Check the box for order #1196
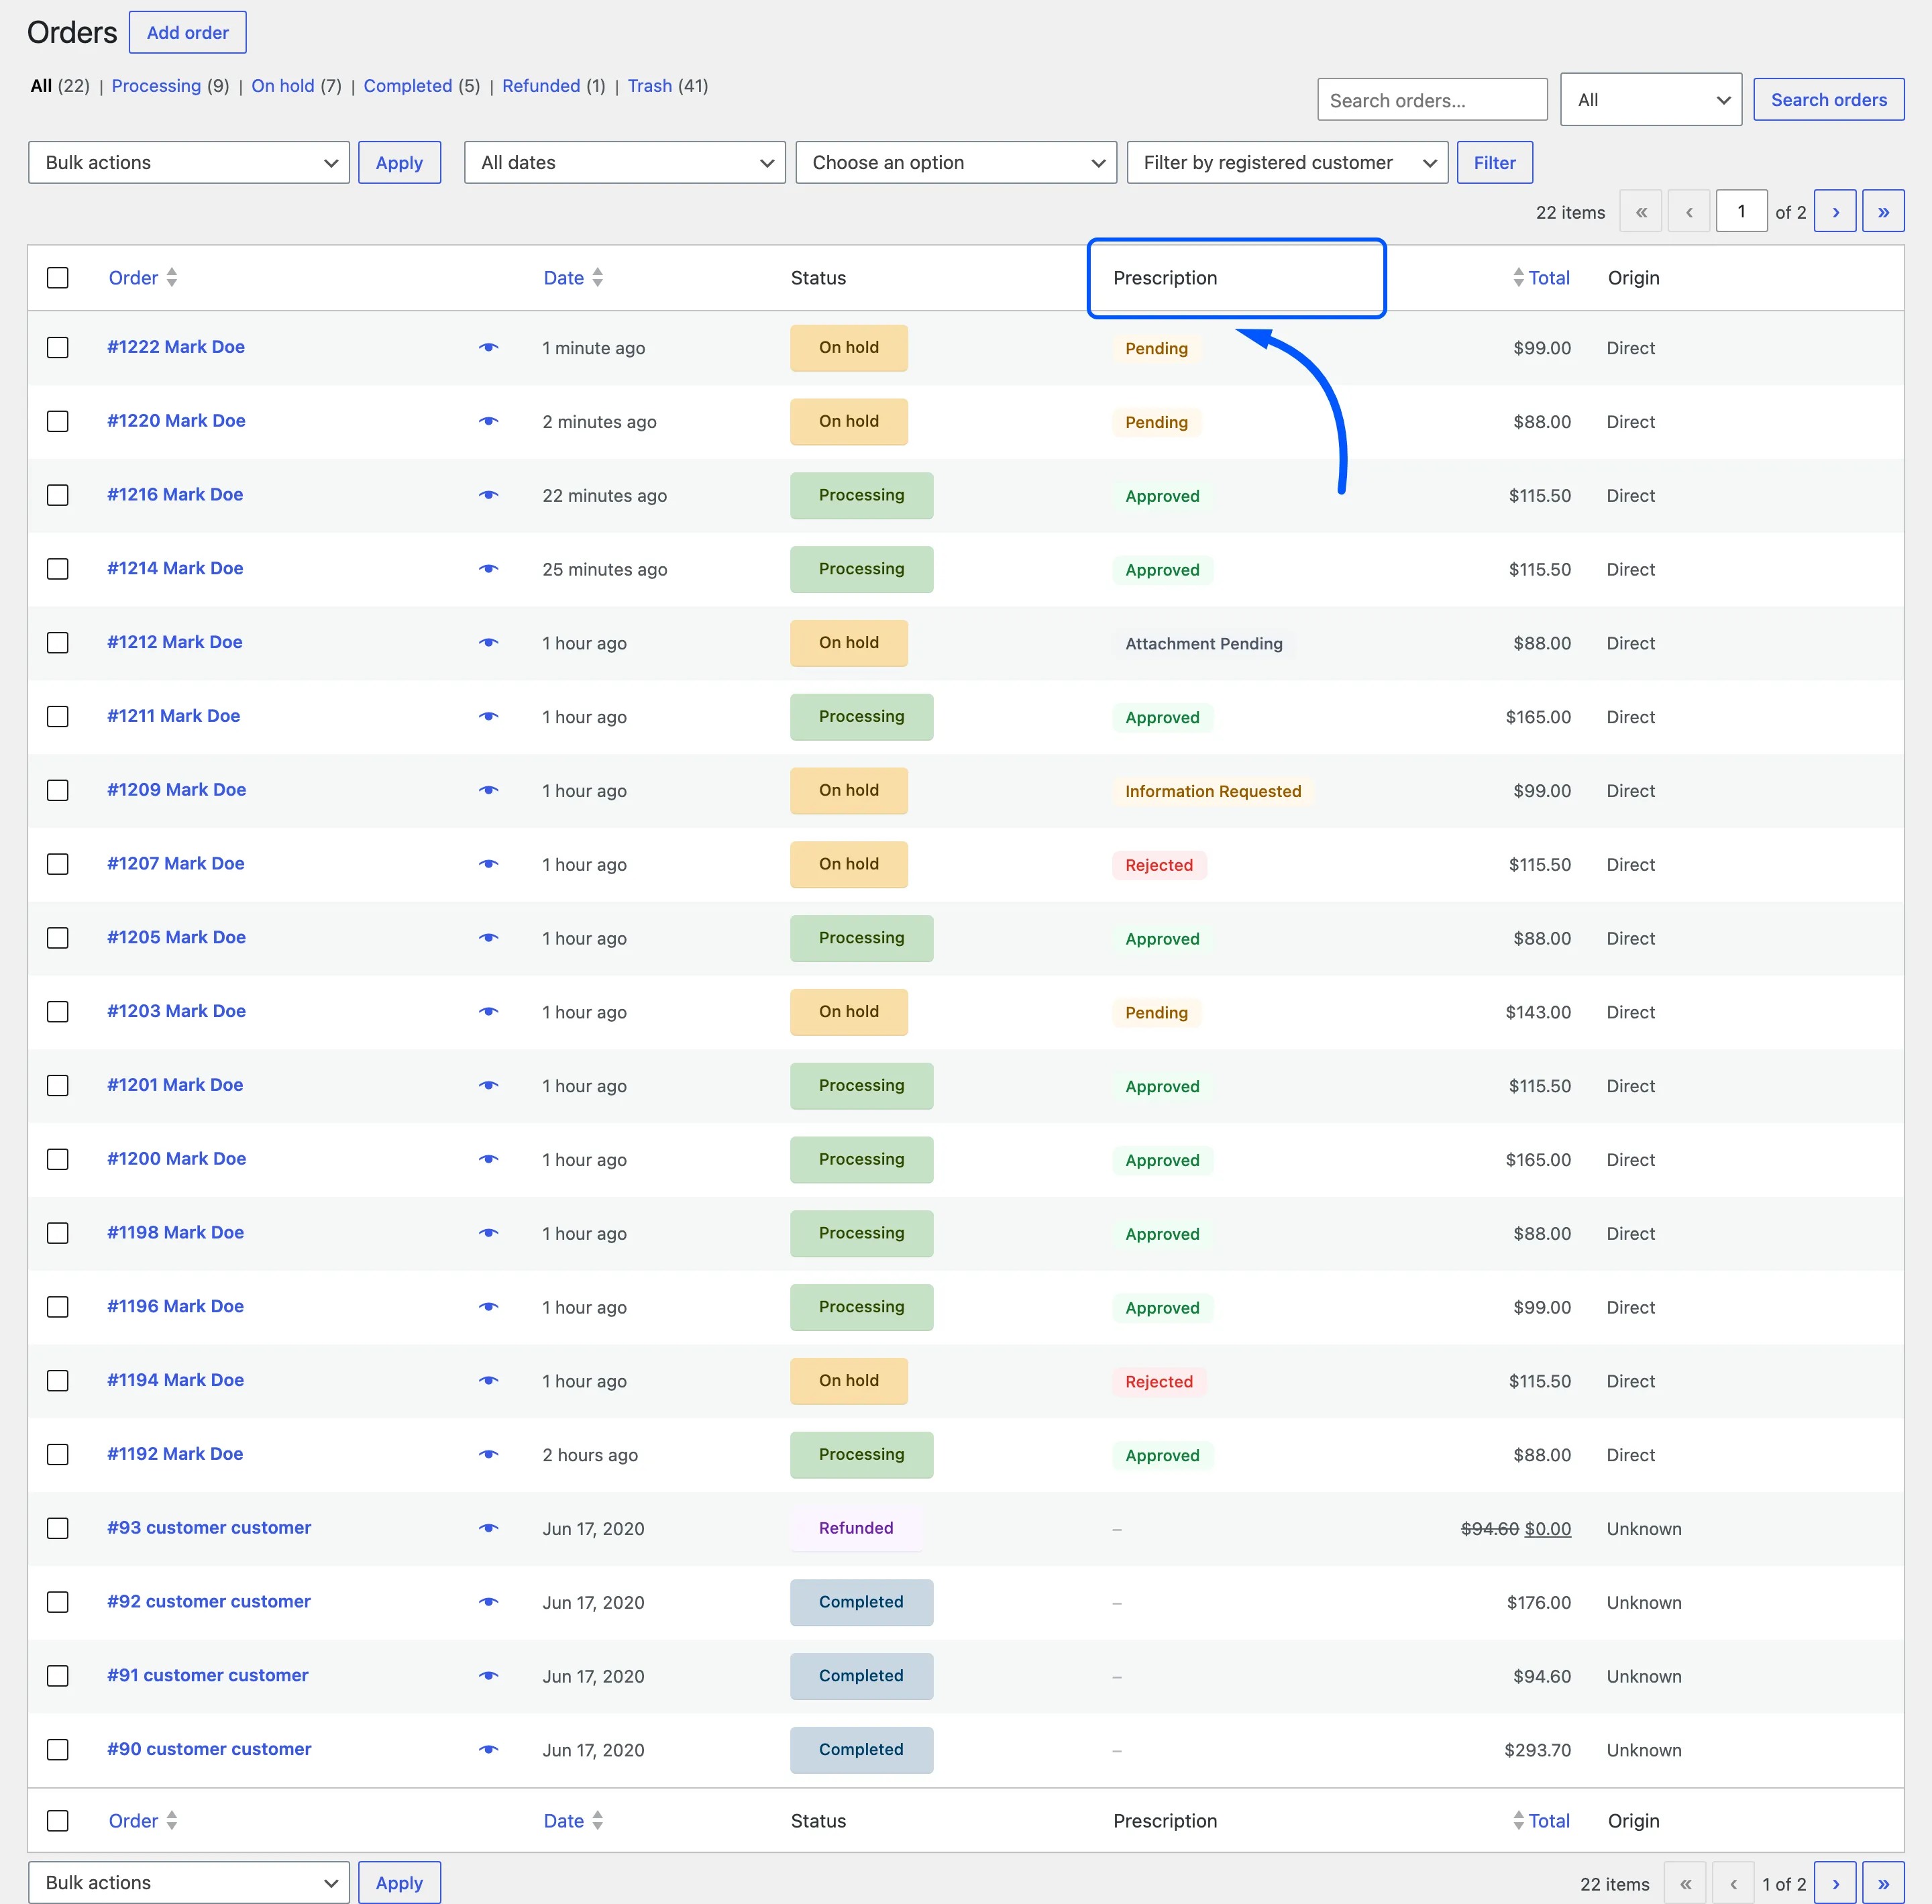Viewport: 1932px width, 1904px height. pos(58,1307)
